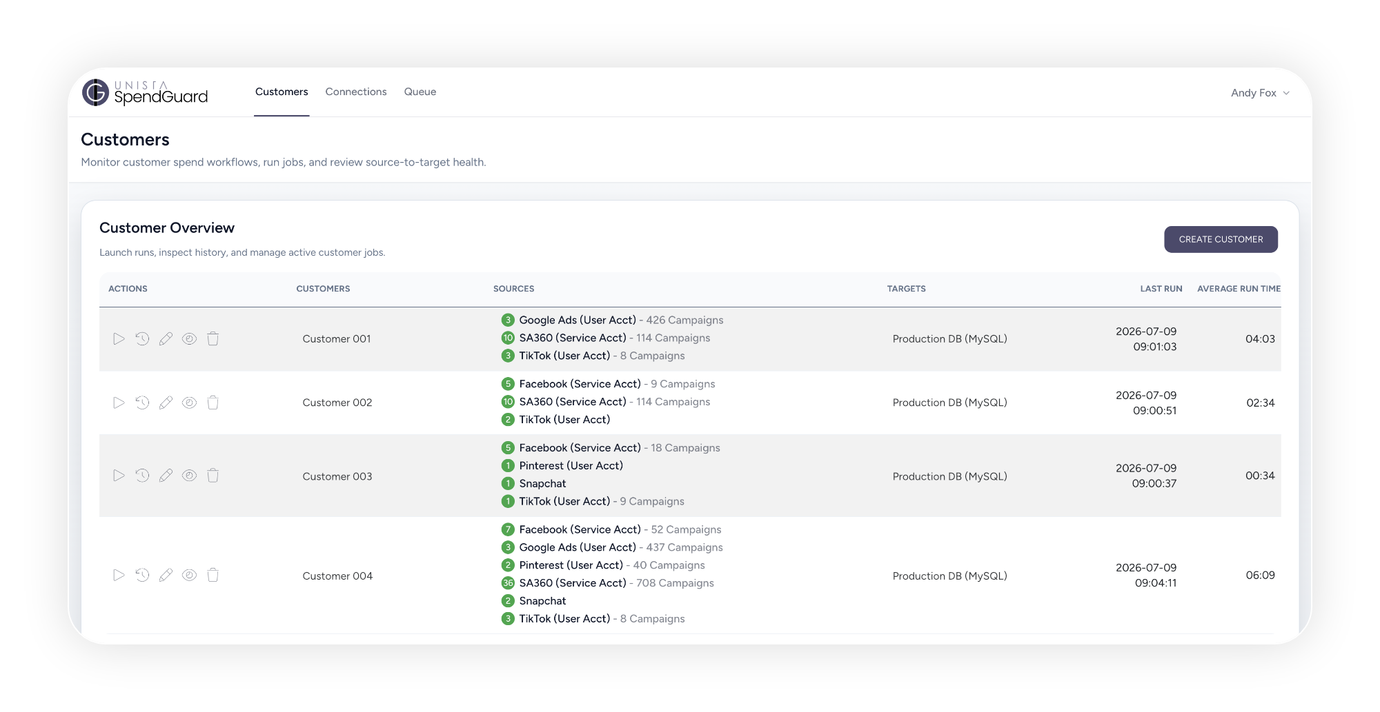
Task: Trash Customer 004
Action: (213, 575)
